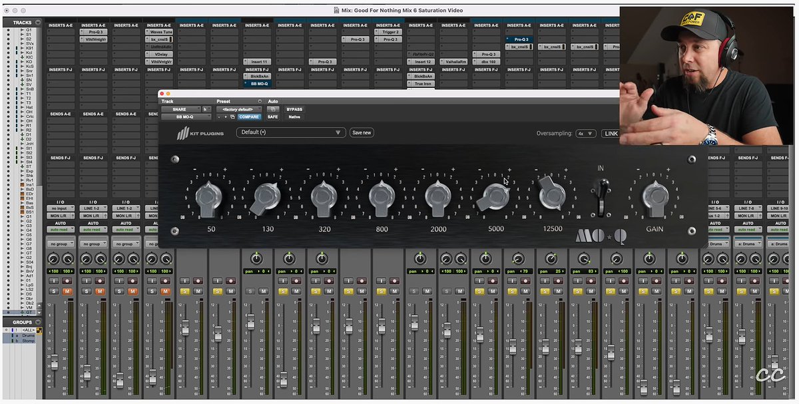
Task: Open the LINE 7-8 input selector
Action: [748, 208]
